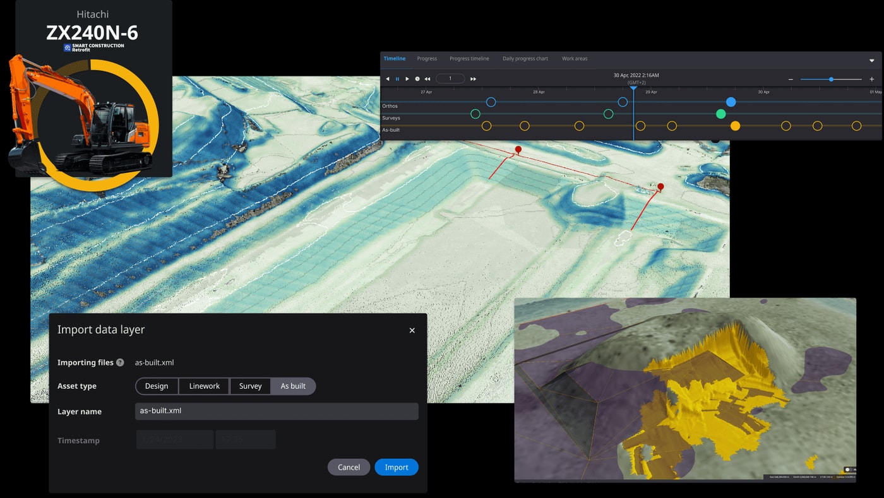
Task: Click the 30 Apr, 2022 2:16AM timestamp
Action: pos(636,75)
